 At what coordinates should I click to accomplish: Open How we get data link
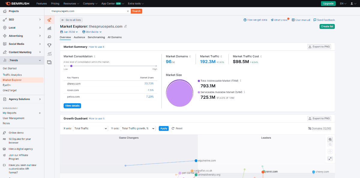[255, 20]
